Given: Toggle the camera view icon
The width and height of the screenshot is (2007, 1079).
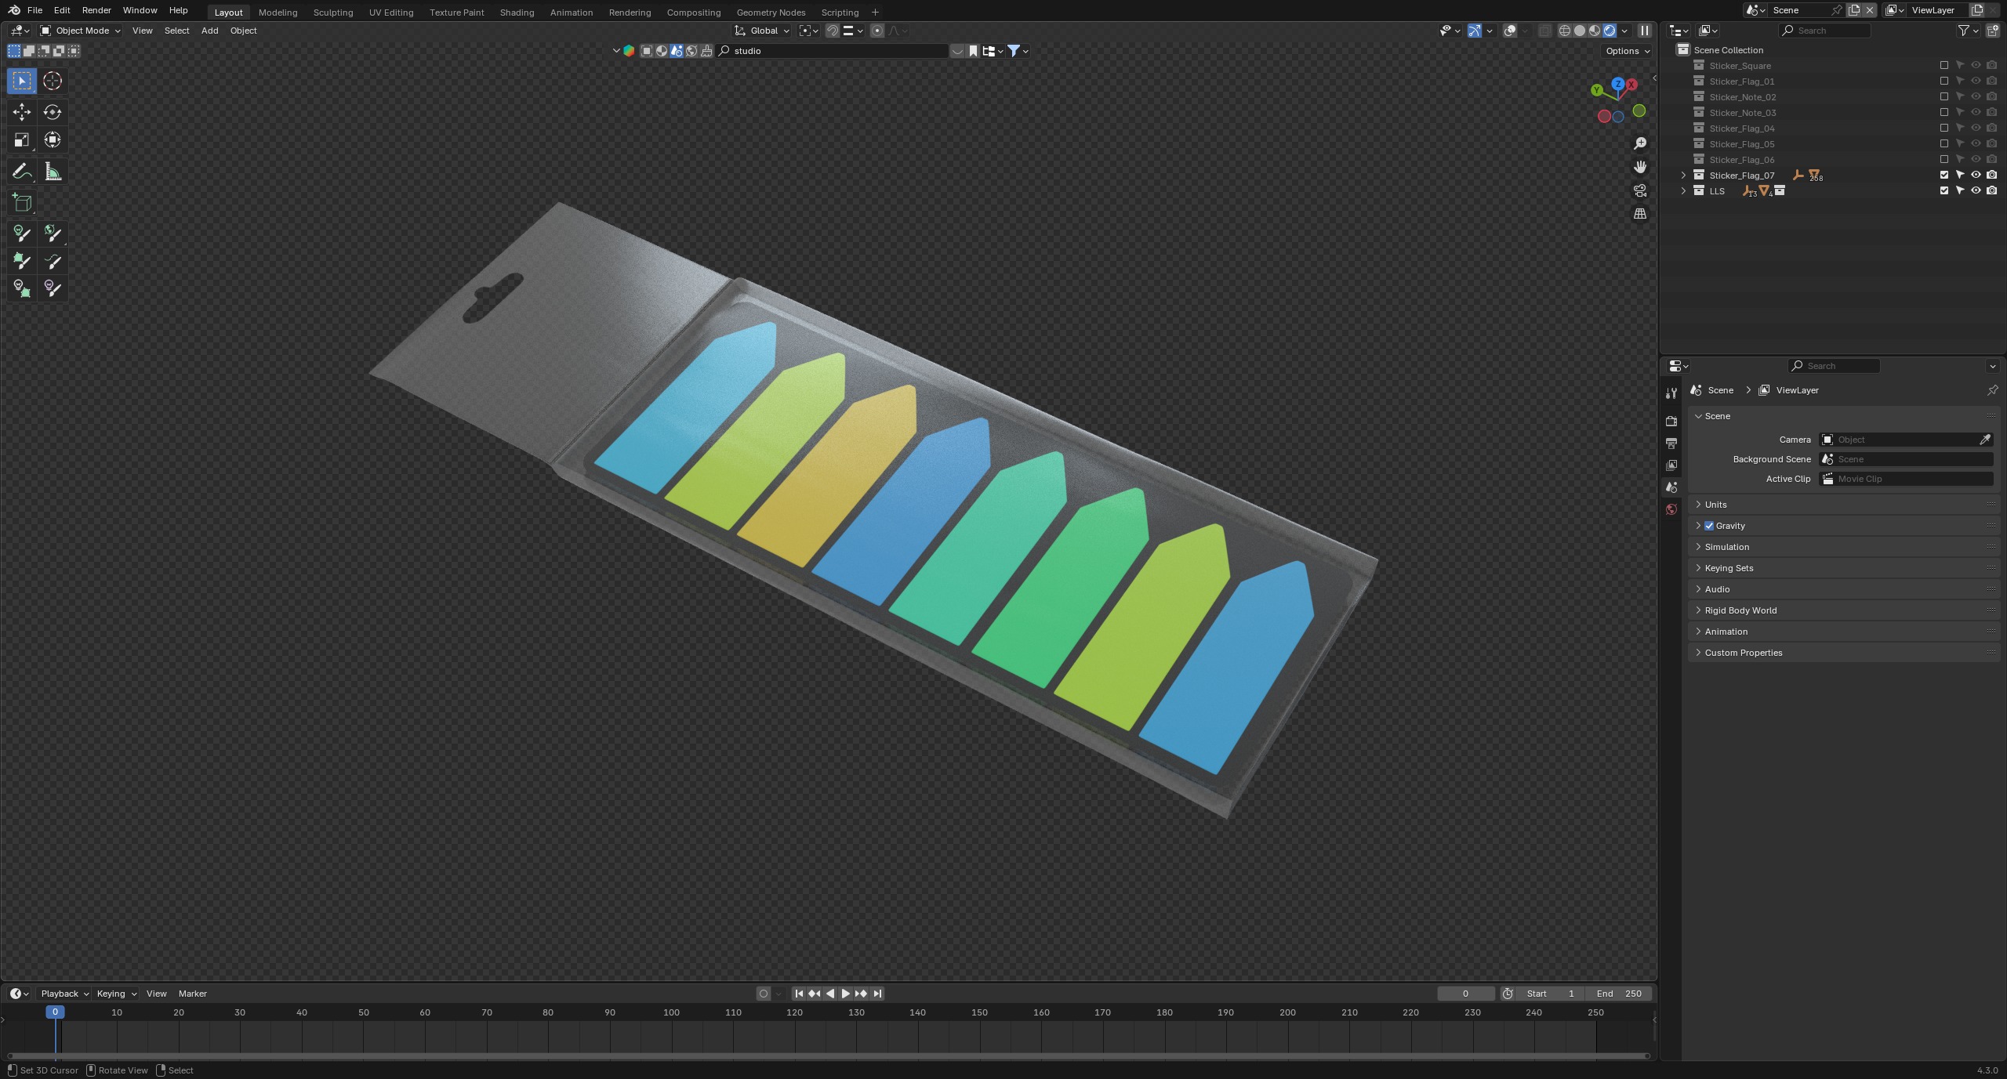Looking at the screenshot, I should click(1639, 190).
